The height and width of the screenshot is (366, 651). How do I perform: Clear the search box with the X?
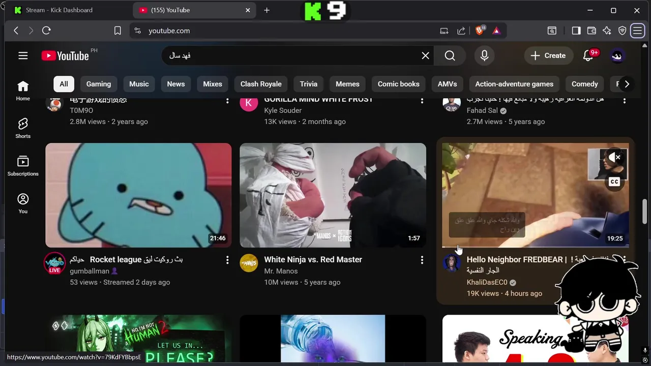(426, 56)
